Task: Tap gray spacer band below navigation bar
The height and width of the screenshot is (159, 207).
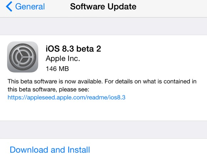Action: pos(104,26)
